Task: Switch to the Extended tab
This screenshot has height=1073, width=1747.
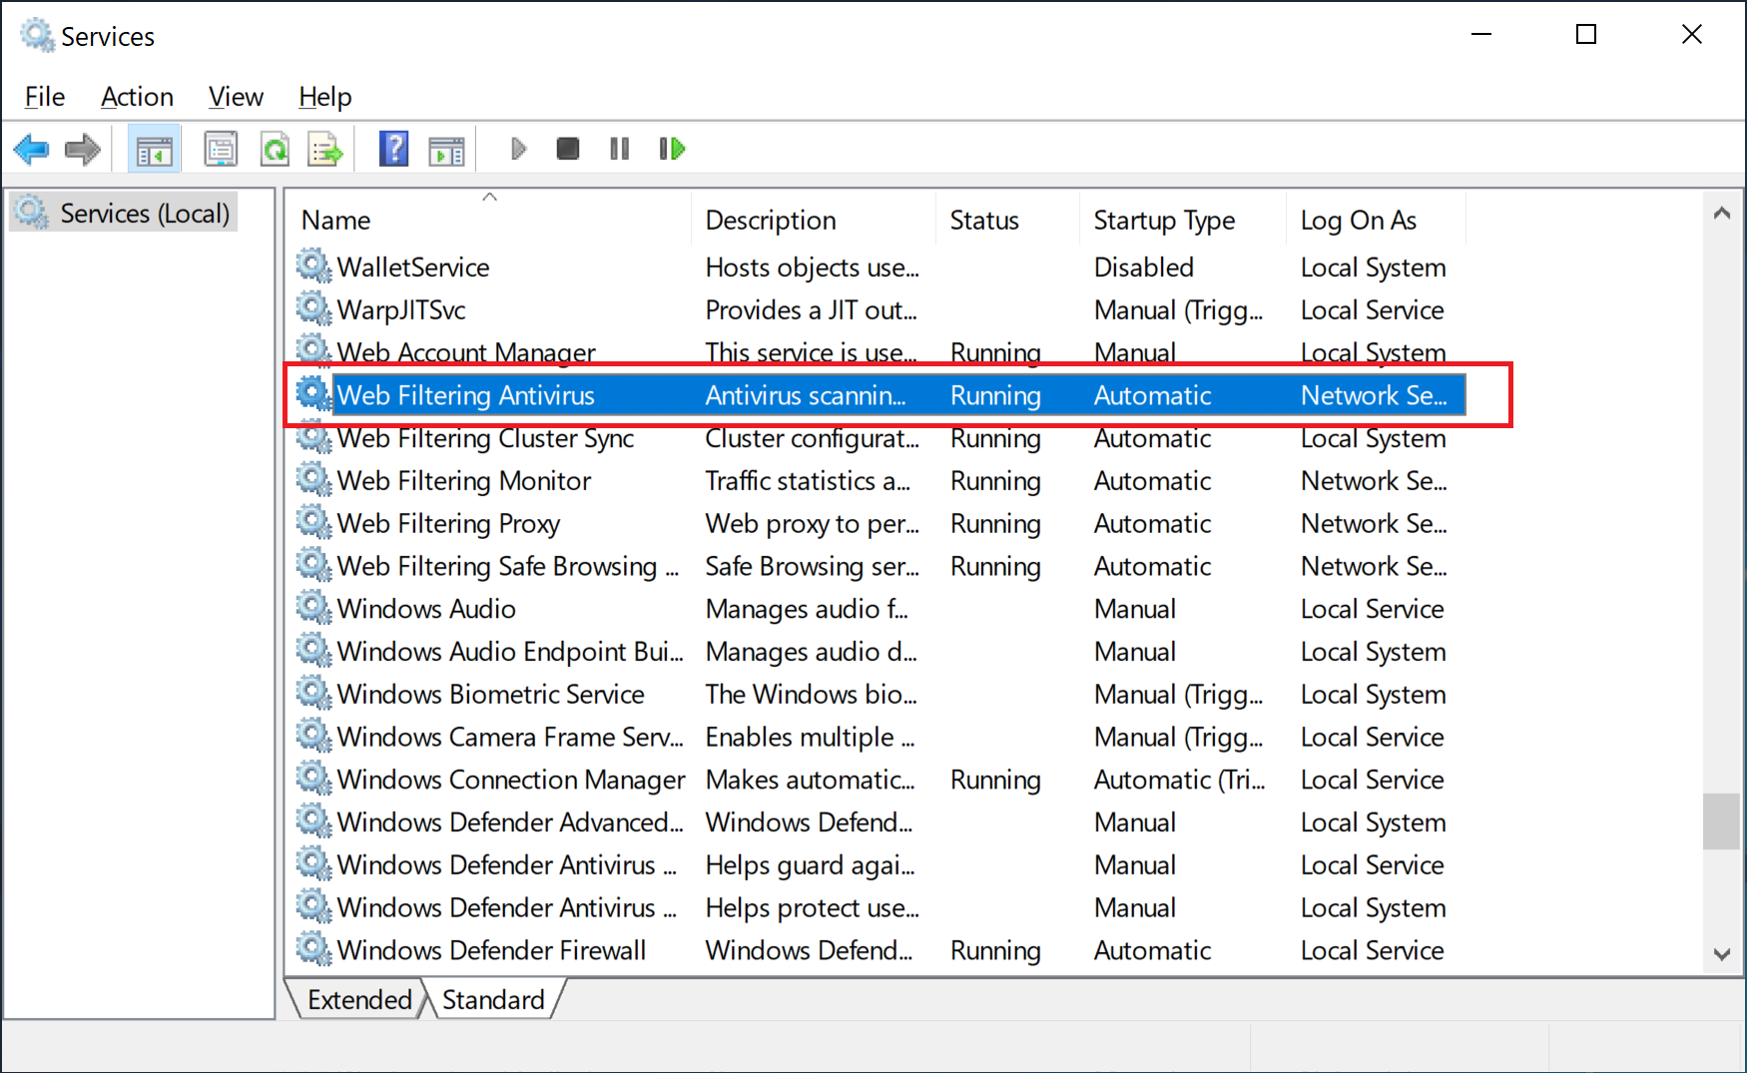Action: (x=359, y=999)
